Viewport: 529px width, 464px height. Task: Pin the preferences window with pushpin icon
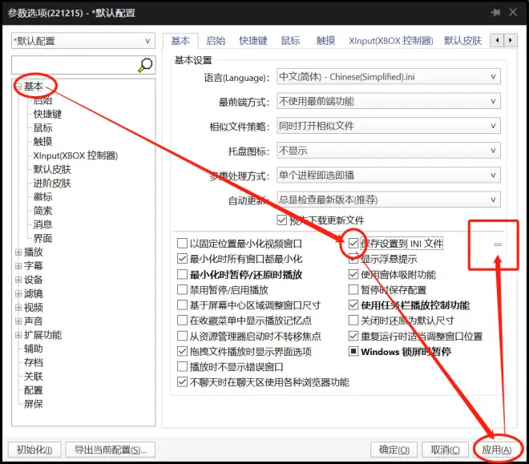(495, 13)
